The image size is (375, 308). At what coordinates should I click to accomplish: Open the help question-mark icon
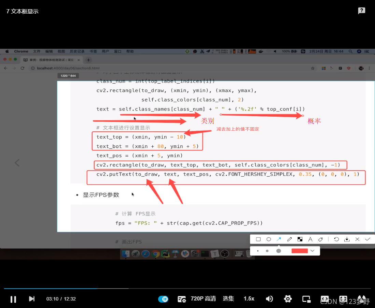[x=362, y=11]
